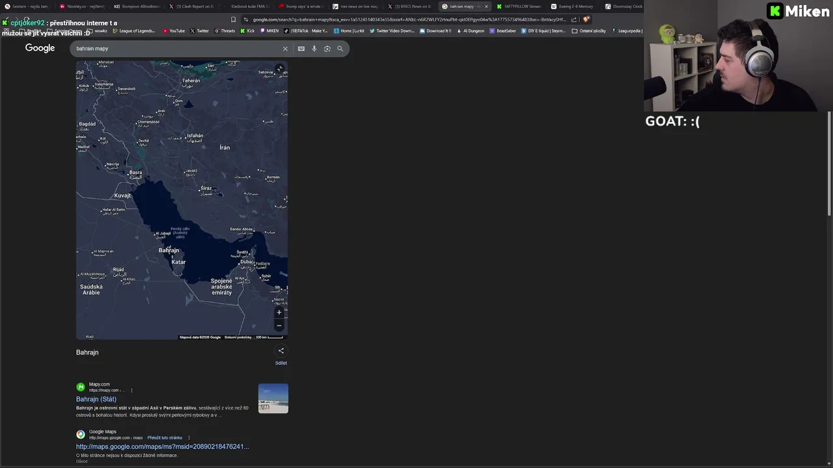This screenshot has width=833, height=468.
Task: Open the Bahrajn (Stát) result link
Action: coord(96,399)
